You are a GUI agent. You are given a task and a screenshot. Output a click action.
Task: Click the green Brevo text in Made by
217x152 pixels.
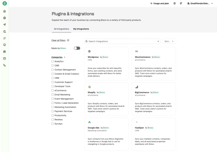(x=63, y=48)
